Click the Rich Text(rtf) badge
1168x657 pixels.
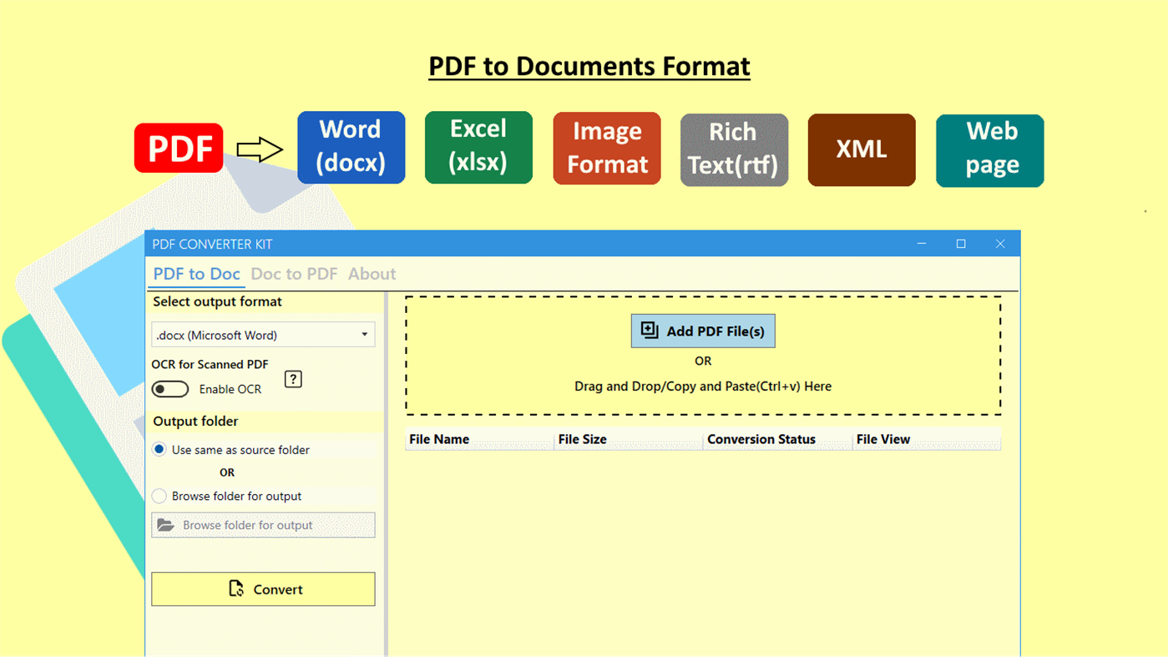734,149
